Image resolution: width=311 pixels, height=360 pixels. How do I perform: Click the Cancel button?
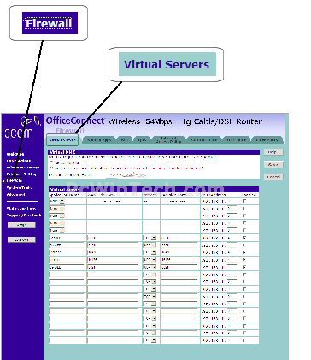[273, 177]
